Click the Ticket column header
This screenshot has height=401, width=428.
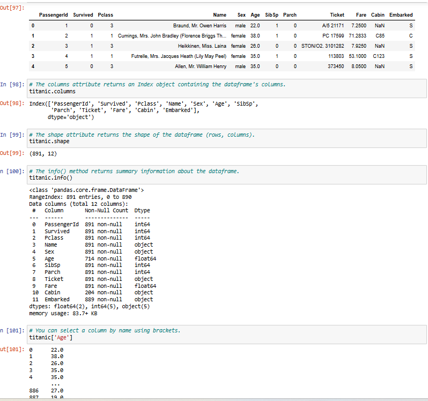(x=337, y=15)
